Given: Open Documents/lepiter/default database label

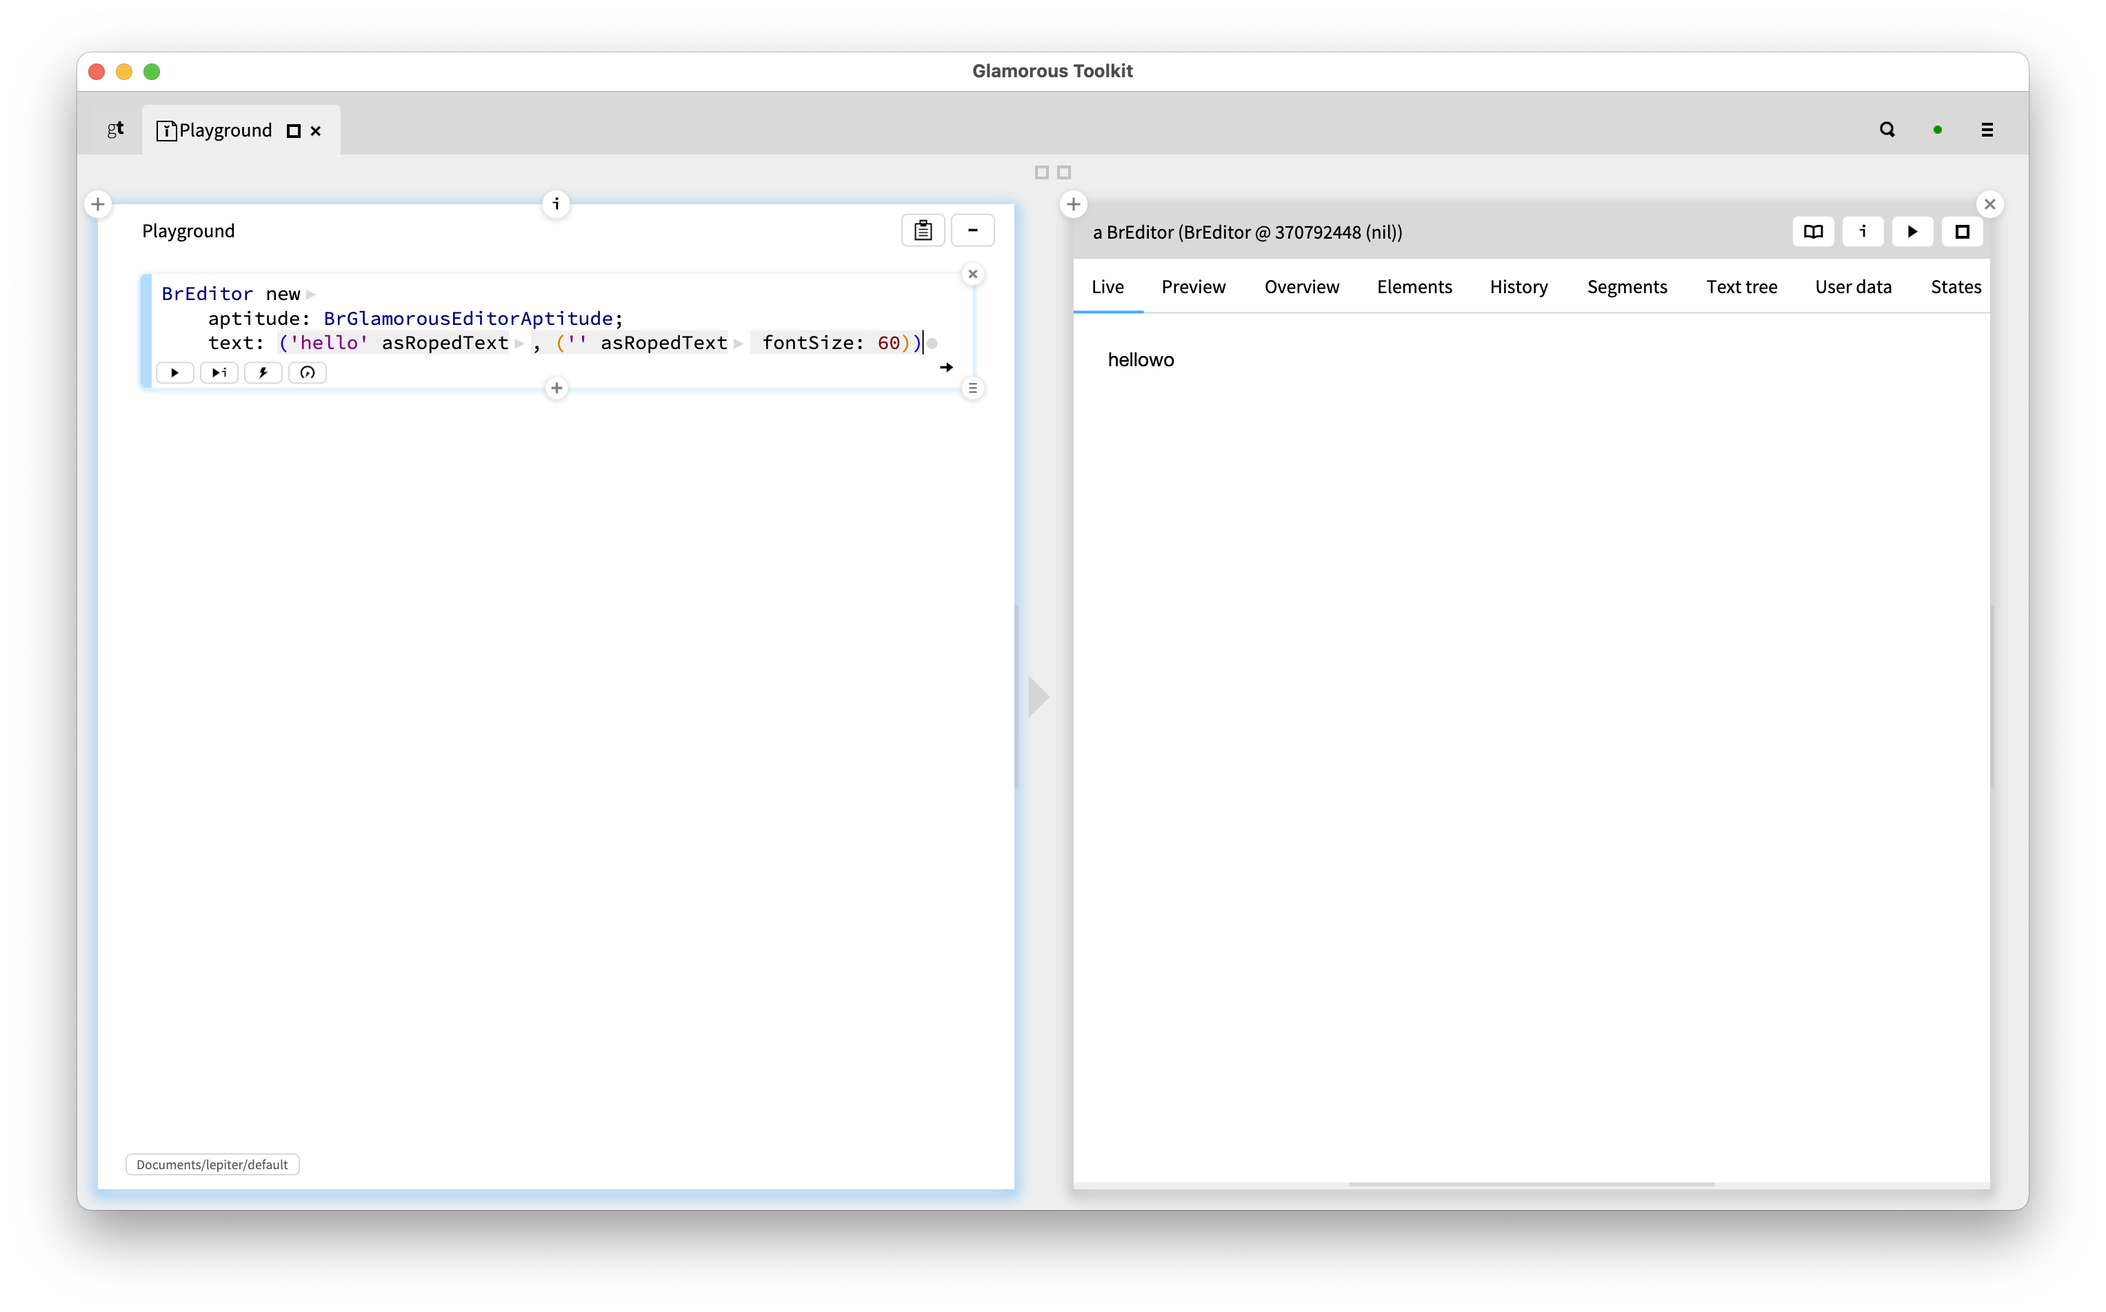Looking at the screenshot, I should click(212, 1164).
